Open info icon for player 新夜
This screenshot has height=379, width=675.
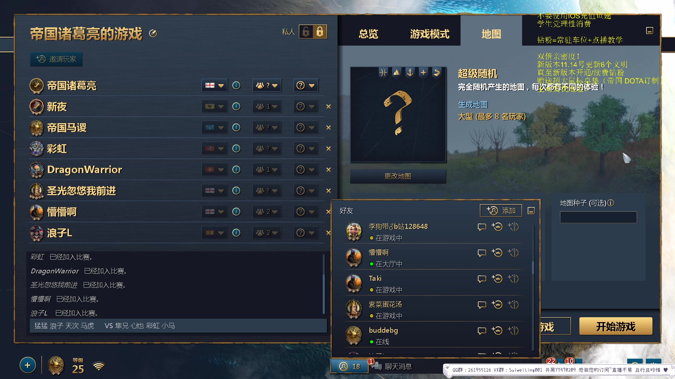coord(236,106)
